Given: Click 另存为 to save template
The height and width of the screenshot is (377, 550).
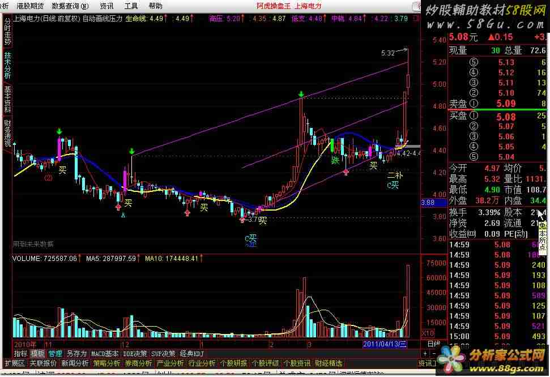Looking at the screenshot, I should click(x=76, y=353).
